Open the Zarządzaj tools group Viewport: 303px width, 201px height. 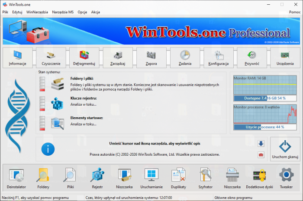tap(118, 58)
